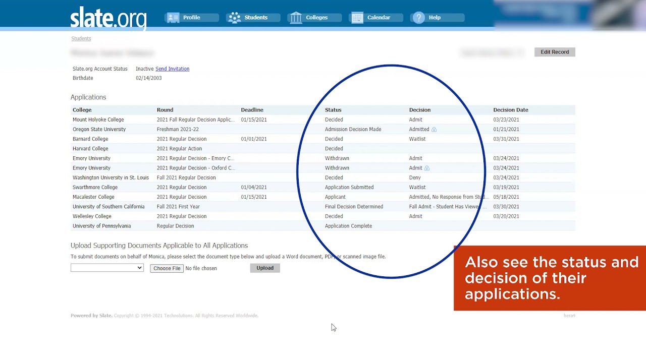The width and height of the screenshot is (646, 363).
Task: Open the Calendar menu
Action: (377, 18)
